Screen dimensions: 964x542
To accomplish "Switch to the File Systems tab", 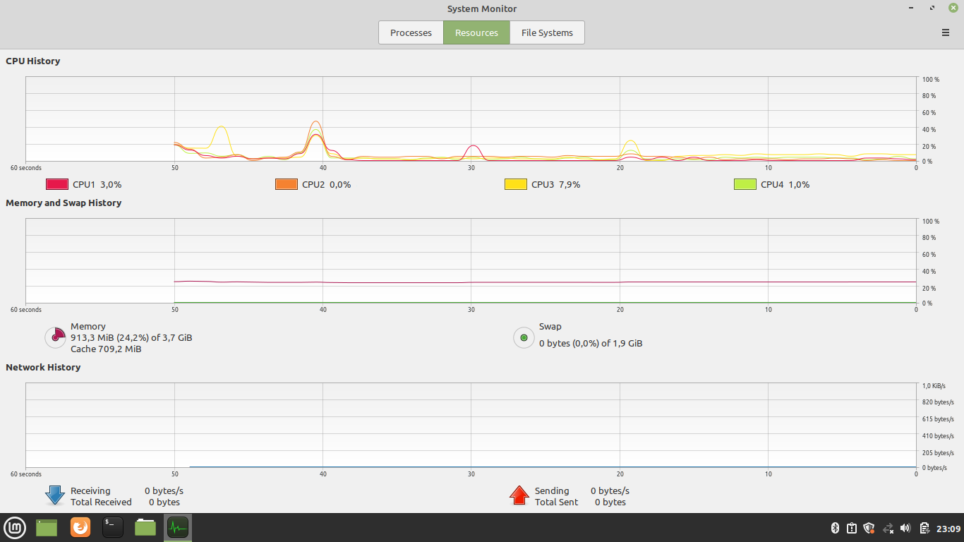I will [x=547, y=32].
